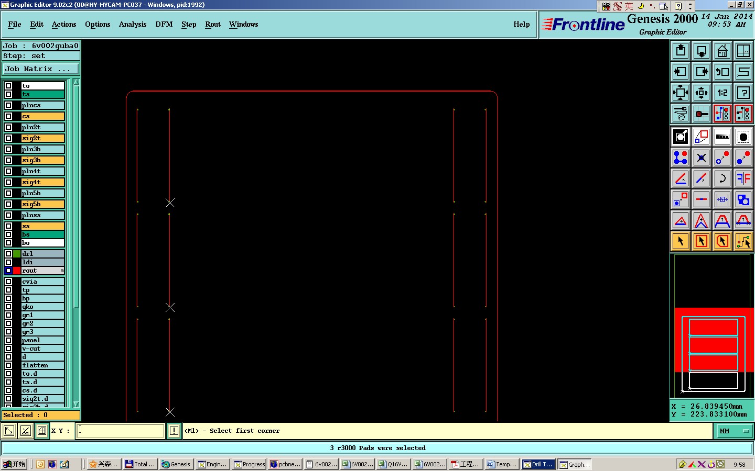
Task: Open the Rout menu
Action: click(213, 24)
